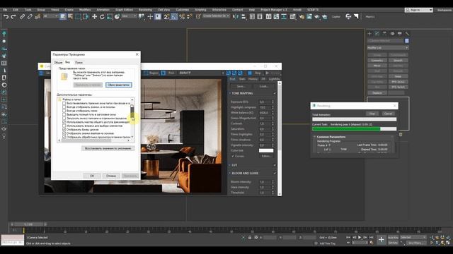This screenshot has height=254, width=453.
Task: Toggle 'Выводить полный путь в заголовке окна' checkbox
Action: [64, 114]
